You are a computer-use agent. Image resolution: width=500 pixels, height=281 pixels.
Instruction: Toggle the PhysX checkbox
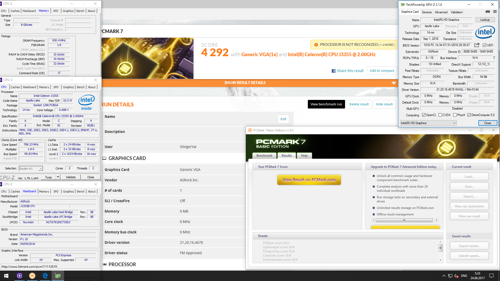(455, 115)
